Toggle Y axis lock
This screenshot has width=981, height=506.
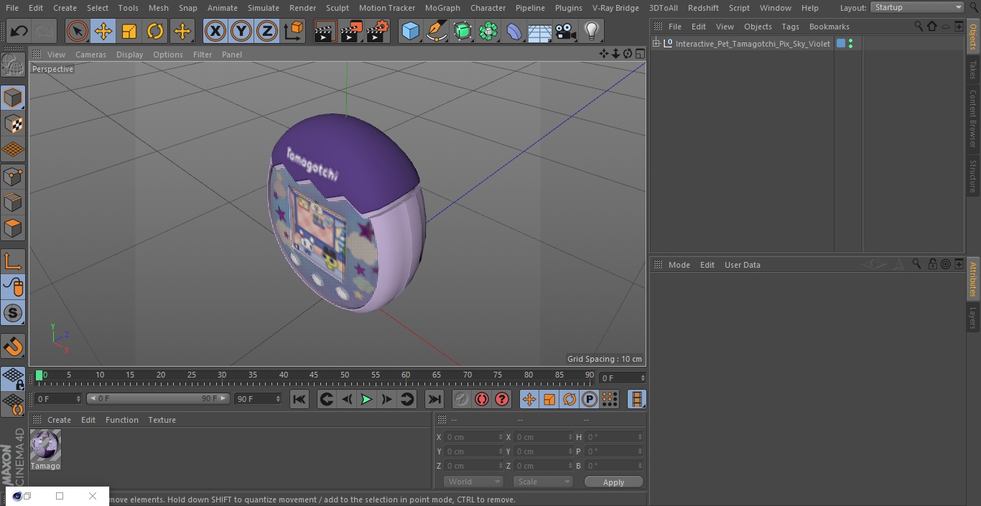pyautogui.click(x=241, y=31)
